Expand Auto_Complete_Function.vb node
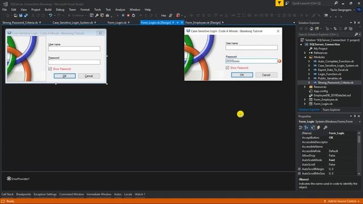This screenshot has height=204, width=363. tap(309, 62)
